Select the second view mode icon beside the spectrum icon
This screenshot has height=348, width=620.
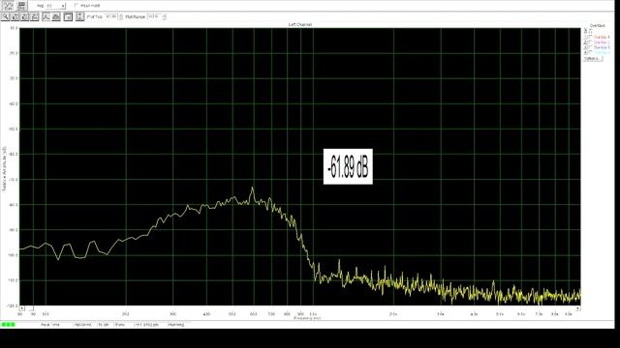pos(21,6)
